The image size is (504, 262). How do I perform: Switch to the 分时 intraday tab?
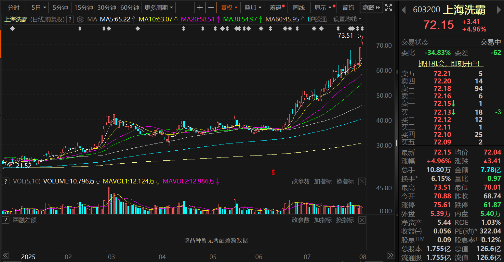pos(13,7)
